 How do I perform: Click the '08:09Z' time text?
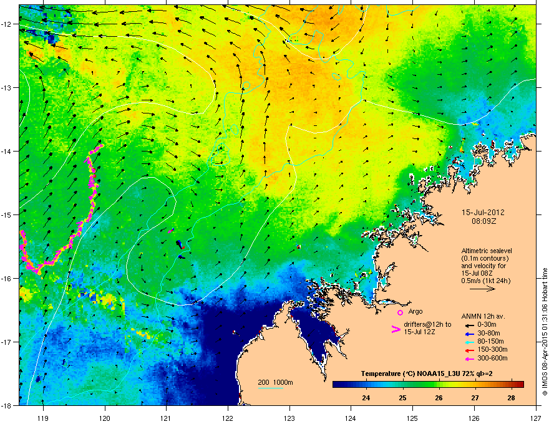pos(483,221)
